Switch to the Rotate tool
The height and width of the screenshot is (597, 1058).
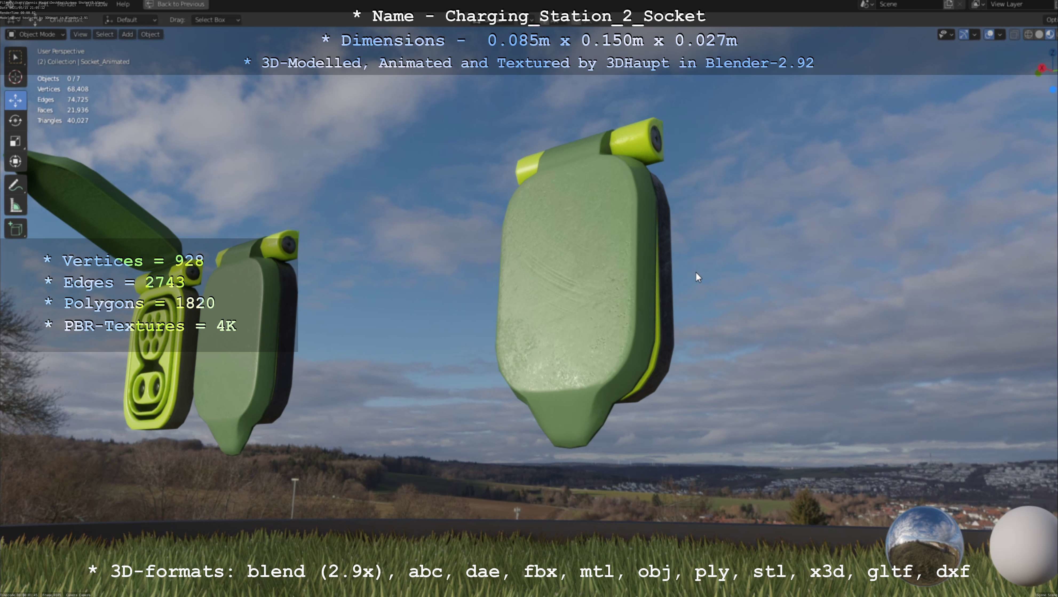[x=15, y=121]
